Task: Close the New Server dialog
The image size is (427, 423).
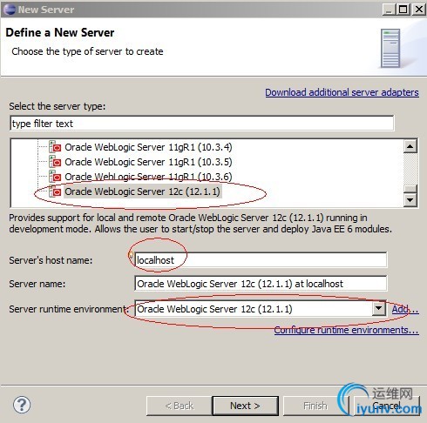Action: [x=419, y=10]
